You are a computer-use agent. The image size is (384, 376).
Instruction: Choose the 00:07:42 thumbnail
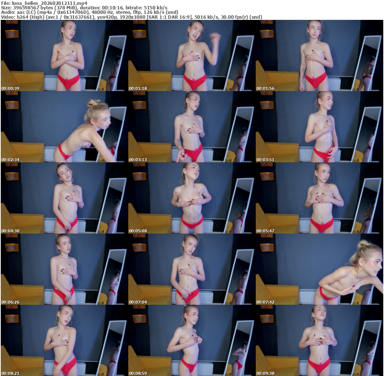319,269
